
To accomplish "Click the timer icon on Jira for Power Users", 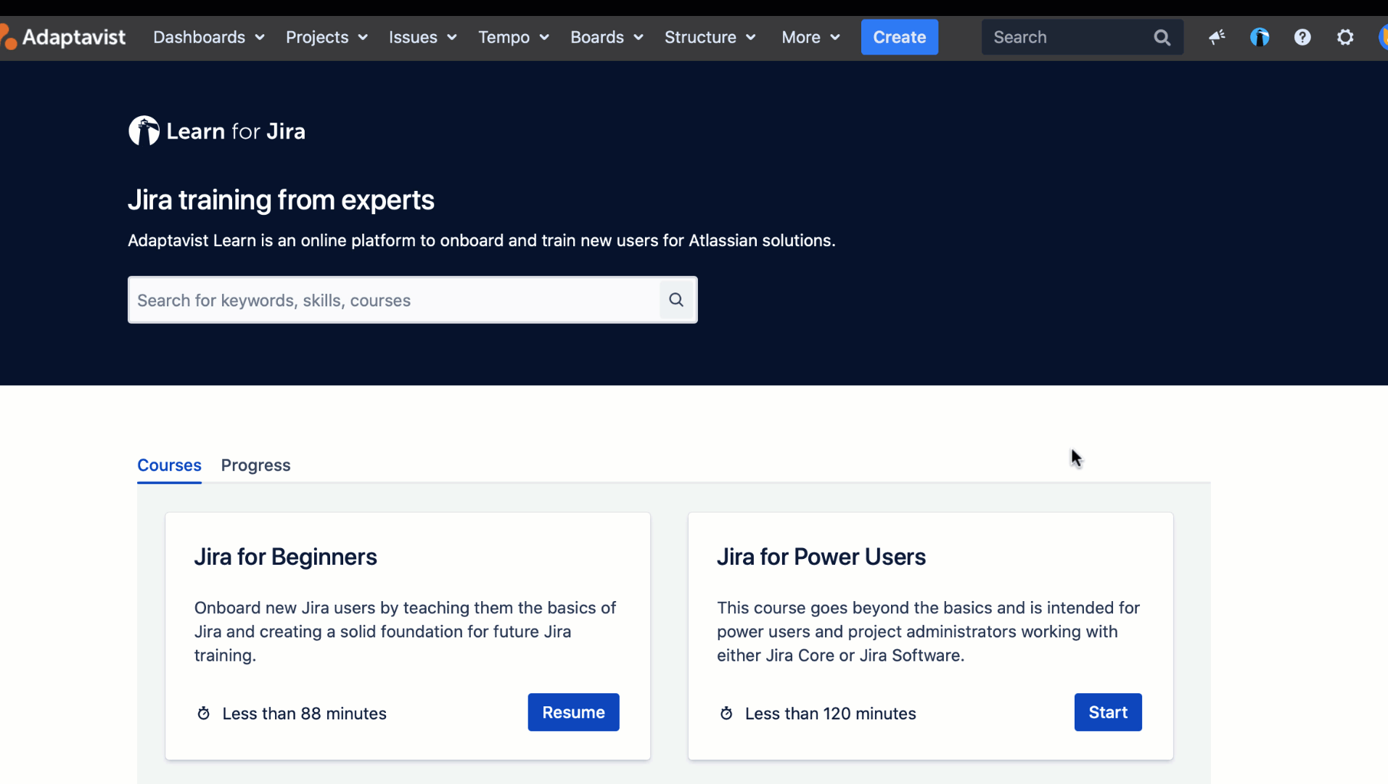I will click(x=726, y=714).
